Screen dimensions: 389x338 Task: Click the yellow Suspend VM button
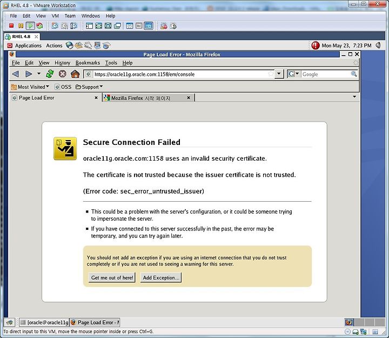click(21, 25)
